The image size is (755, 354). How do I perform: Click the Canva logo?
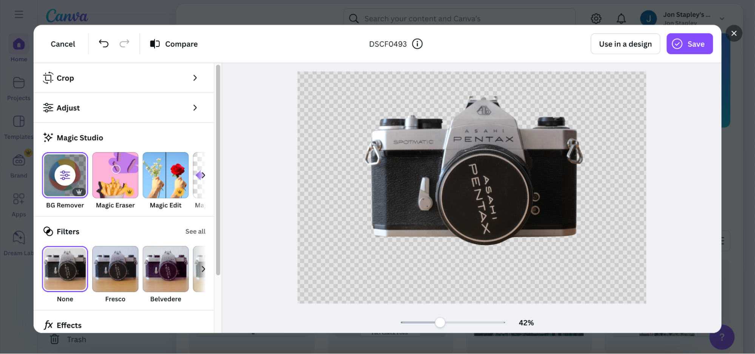(x=67, y=16)
